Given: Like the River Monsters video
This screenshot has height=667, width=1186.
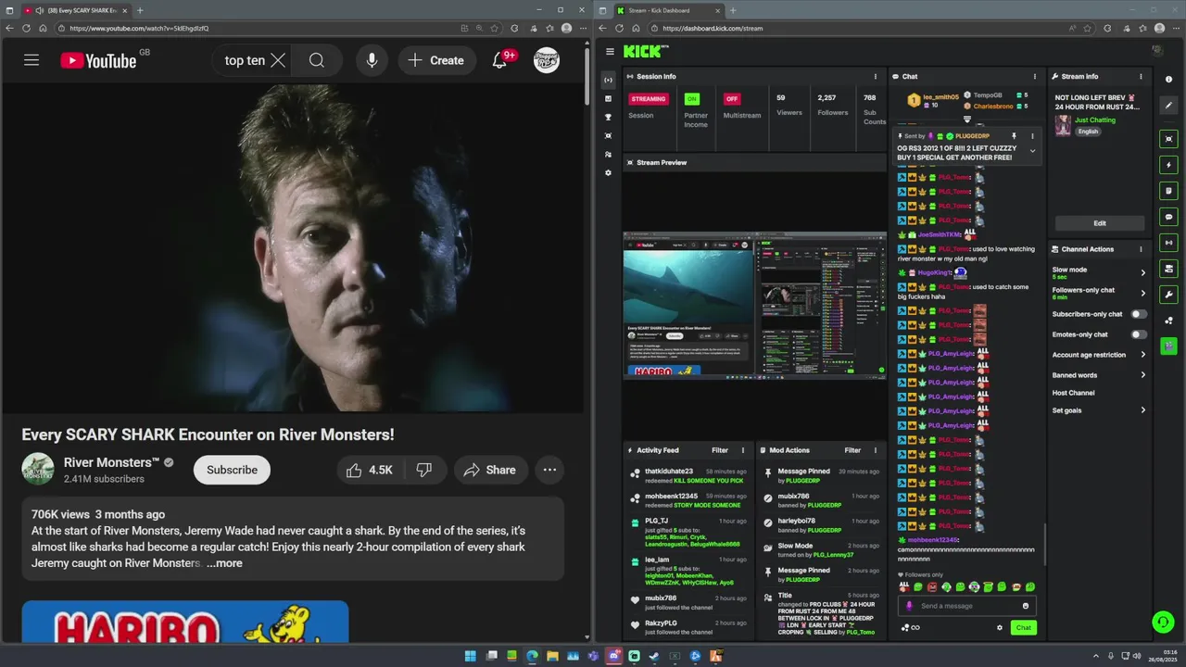Looking at the screenshot, I should click(370, 470).
